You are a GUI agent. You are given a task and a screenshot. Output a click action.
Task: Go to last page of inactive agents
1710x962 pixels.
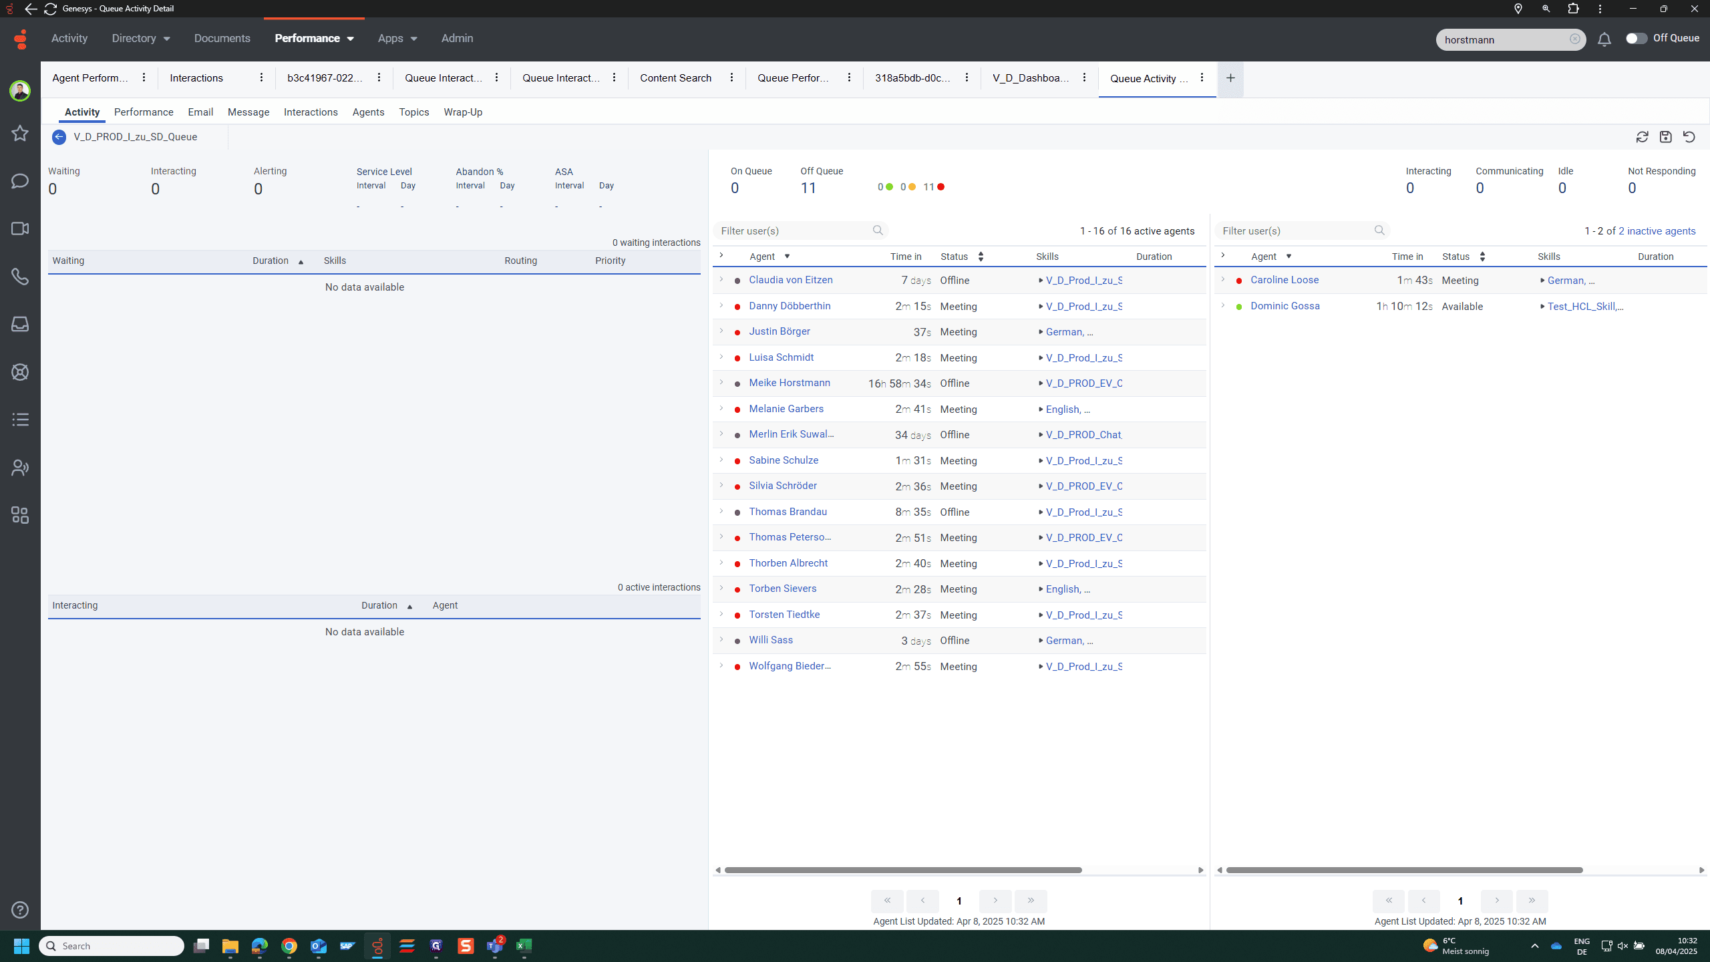point(1532,901)
